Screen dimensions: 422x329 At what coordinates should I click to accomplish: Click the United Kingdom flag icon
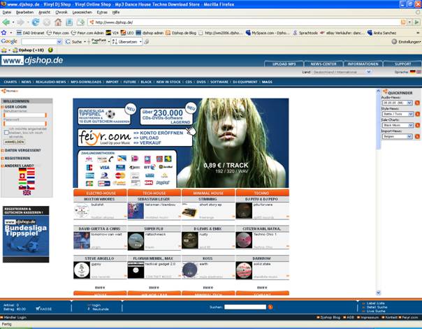pyautogui.click(x=26, y=192)
